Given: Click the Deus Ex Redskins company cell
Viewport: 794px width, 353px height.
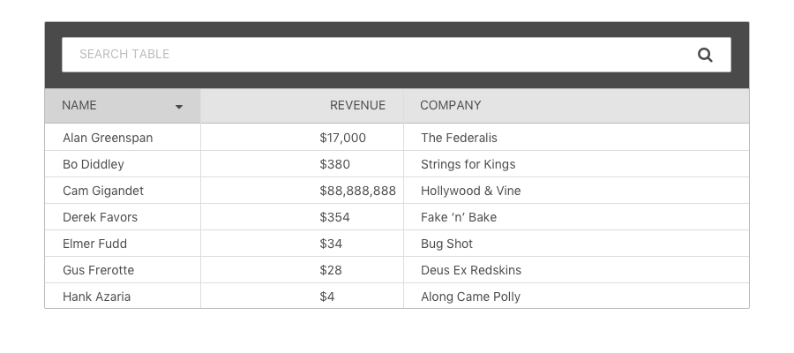Looking at the screenshot, I should point(576,269).
